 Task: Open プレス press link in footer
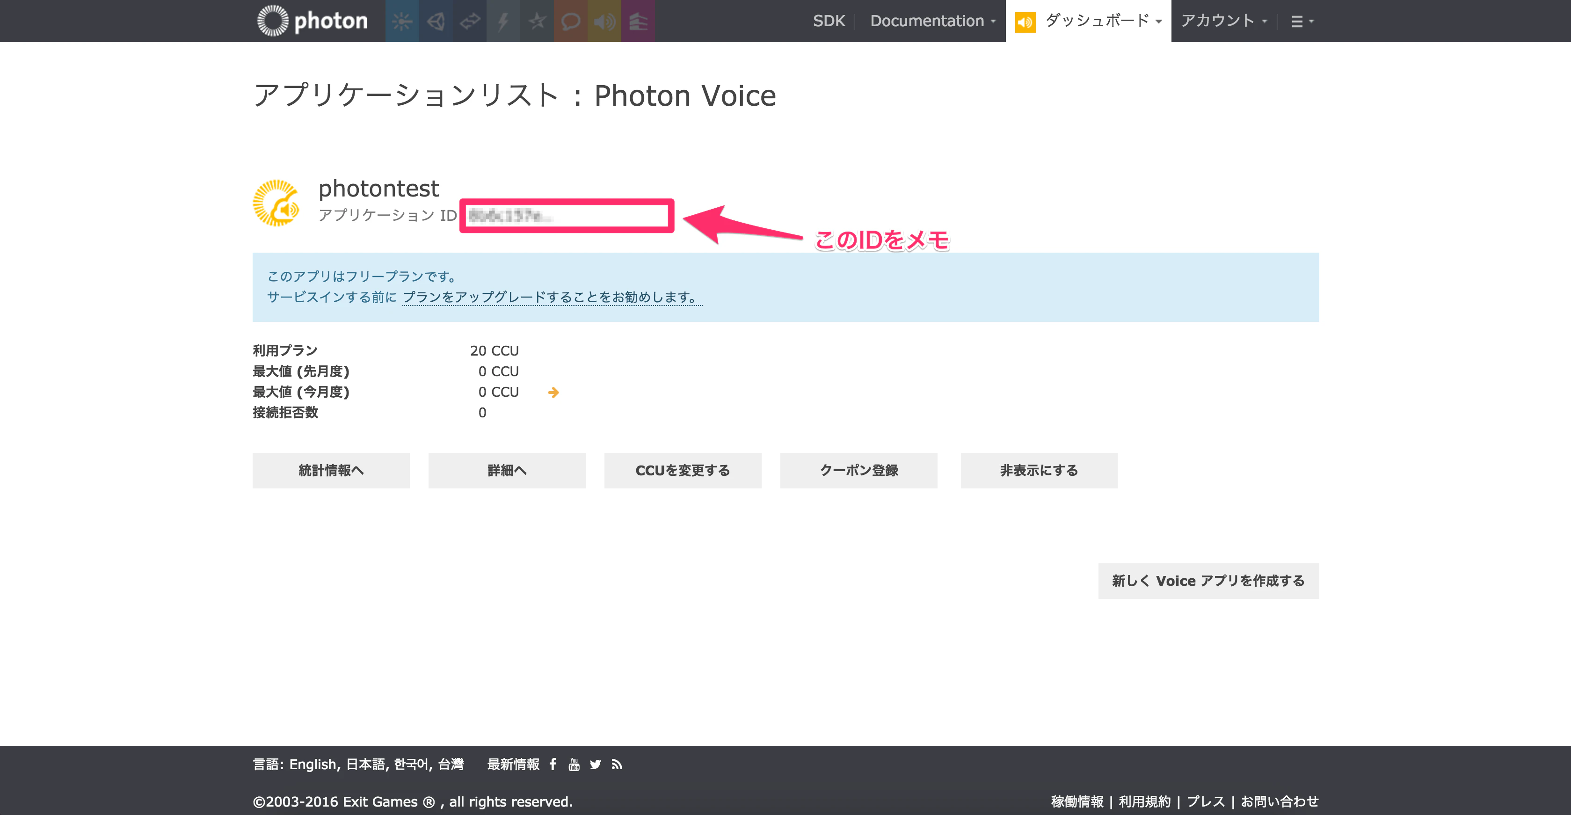[1205, 801]
